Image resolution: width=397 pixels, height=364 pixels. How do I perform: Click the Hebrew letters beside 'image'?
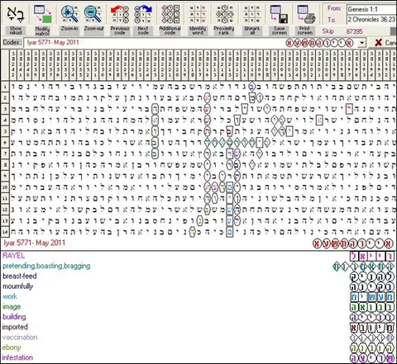pos(371,307)
